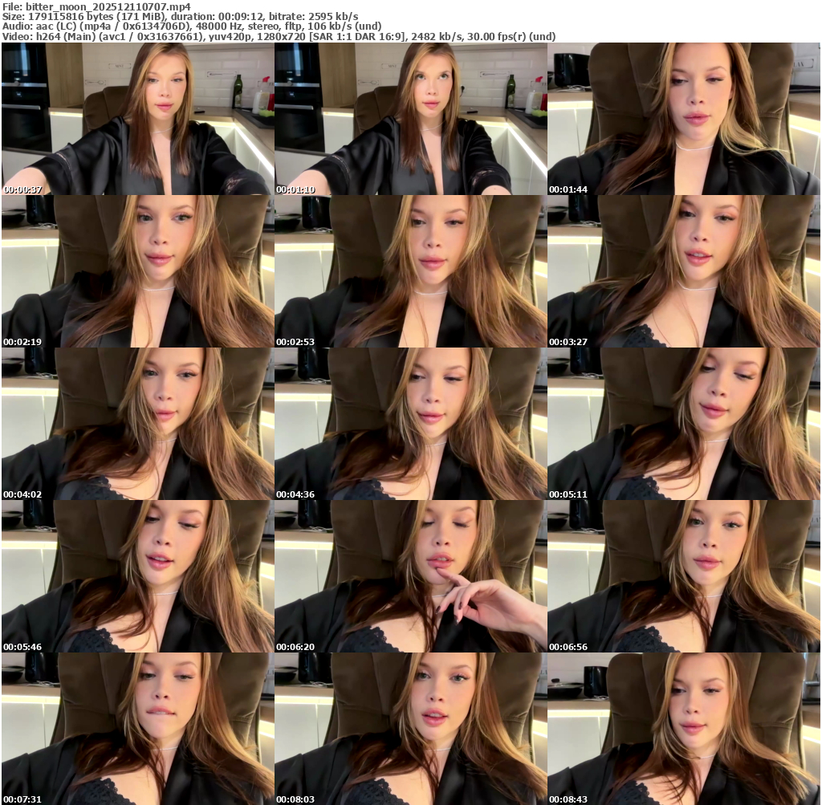Select the thumbnail at 00:05:46

(x=137, y=576)
